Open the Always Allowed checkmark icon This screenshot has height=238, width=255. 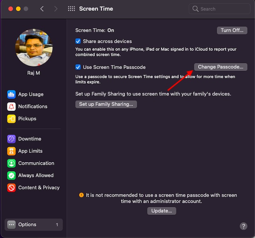point(11,175)
